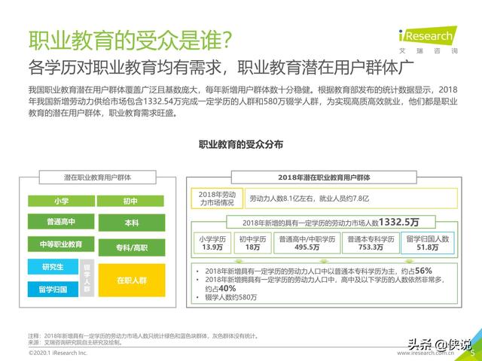Click the ©2020.1 iResearch Inc. copyright text
Viewport: 482px width, 361px height.
(58, 353)
